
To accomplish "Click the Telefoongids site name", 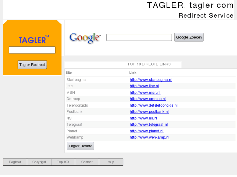I will coord(77,105).
